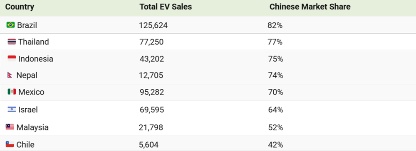Click the Mexico flag icon
The height and width of the screenshot is (151, 416).
pyautogui.click(x=12, y=92)
